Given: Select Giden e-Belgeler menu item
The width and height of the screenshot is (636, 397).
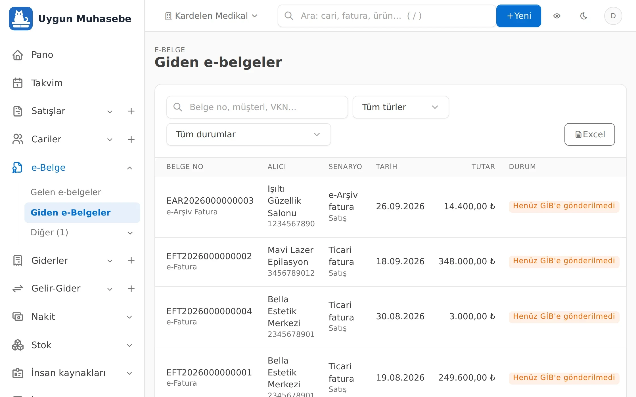Looking at the screenshot, I should pyautogui.click(x=82, y=213).
